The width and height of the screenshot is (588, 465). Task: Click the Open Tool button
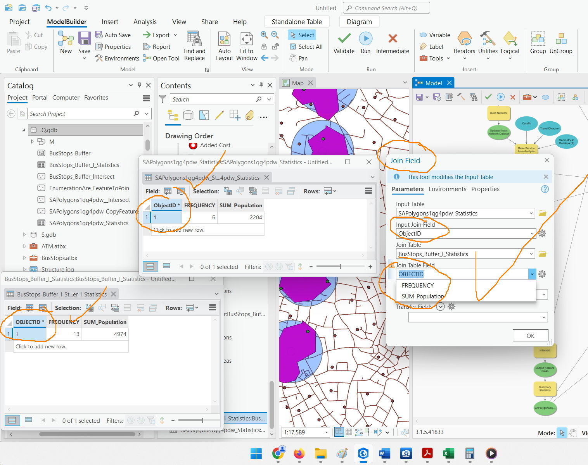(x=161, y=58)
